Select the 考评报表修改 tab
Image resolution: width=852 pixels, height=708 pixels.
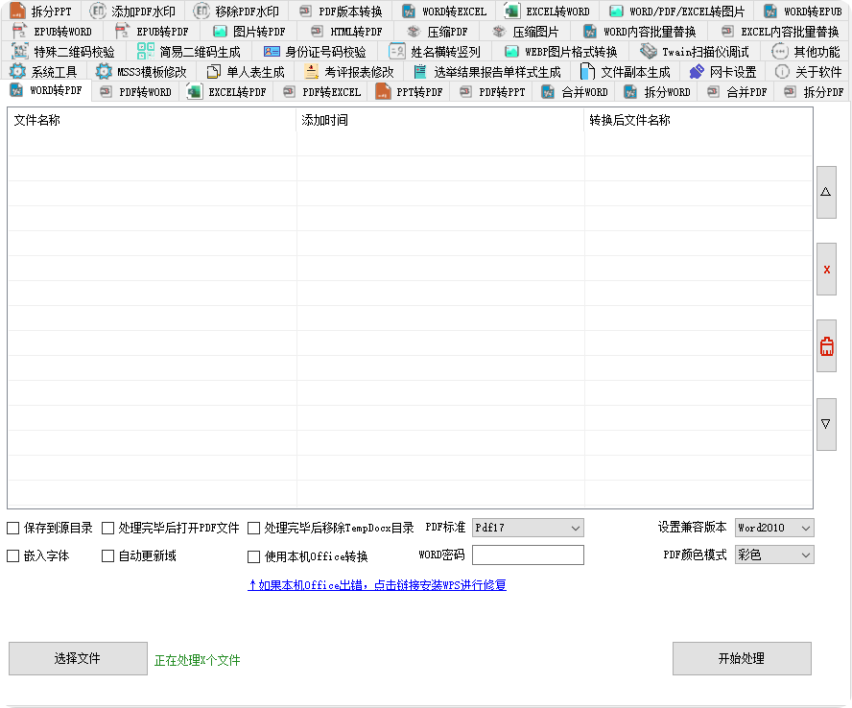coord(349,72)
